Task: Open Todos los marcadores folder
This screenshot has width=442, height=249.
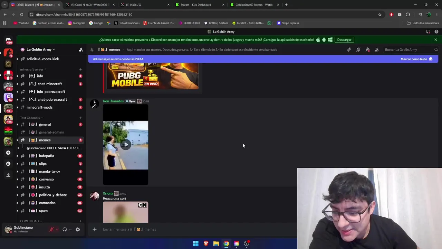Action: [x=423, y=23]
